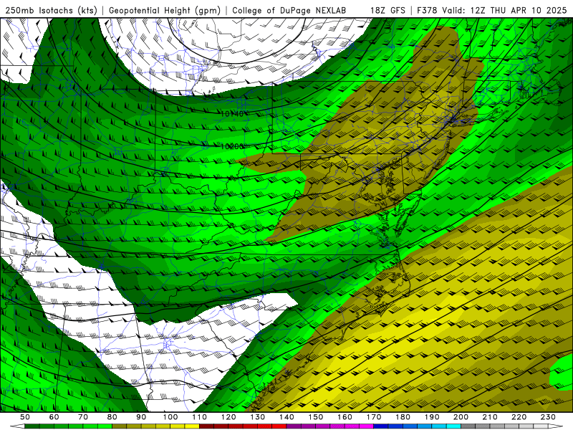Click the 210 kt legend value
This screenshot has width=573, height=430.
point(490,417)
